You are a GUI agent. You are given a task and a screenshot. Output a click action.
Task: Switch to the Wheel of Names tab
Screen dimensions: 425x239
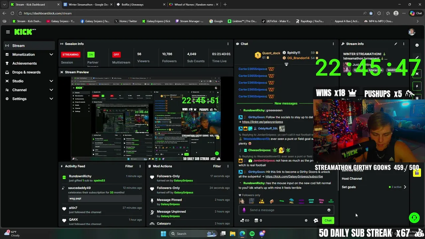pyautogui.click(x=193, y=5)
